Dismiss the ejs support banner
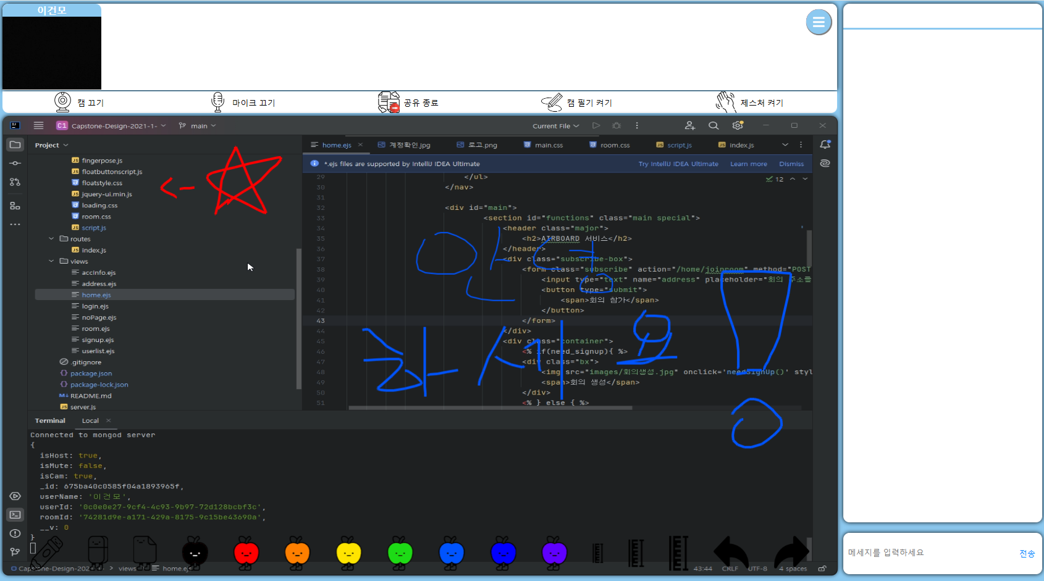The height and width of the screenshot is (581, 1044). (791, 164)
